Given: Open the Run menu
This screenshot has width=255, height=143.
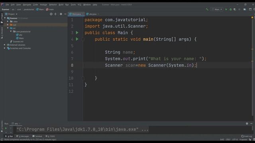Looking at the screenshot, I should pyautogui.click(x=67, y=5).
